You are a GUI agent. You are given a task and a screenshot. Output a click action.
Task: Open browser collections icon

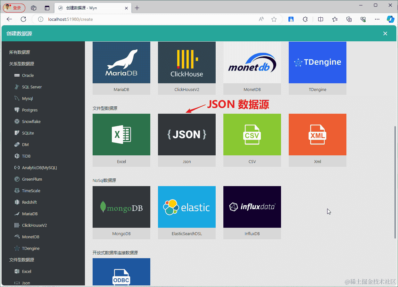coord(349,19)
